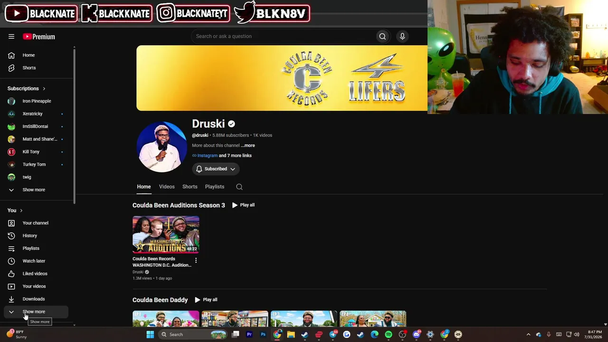Open Coulda Been Daddy EP.4 thumbnail
The width and height of the screenshot is (608, 342).
click(x=373, y=319)
